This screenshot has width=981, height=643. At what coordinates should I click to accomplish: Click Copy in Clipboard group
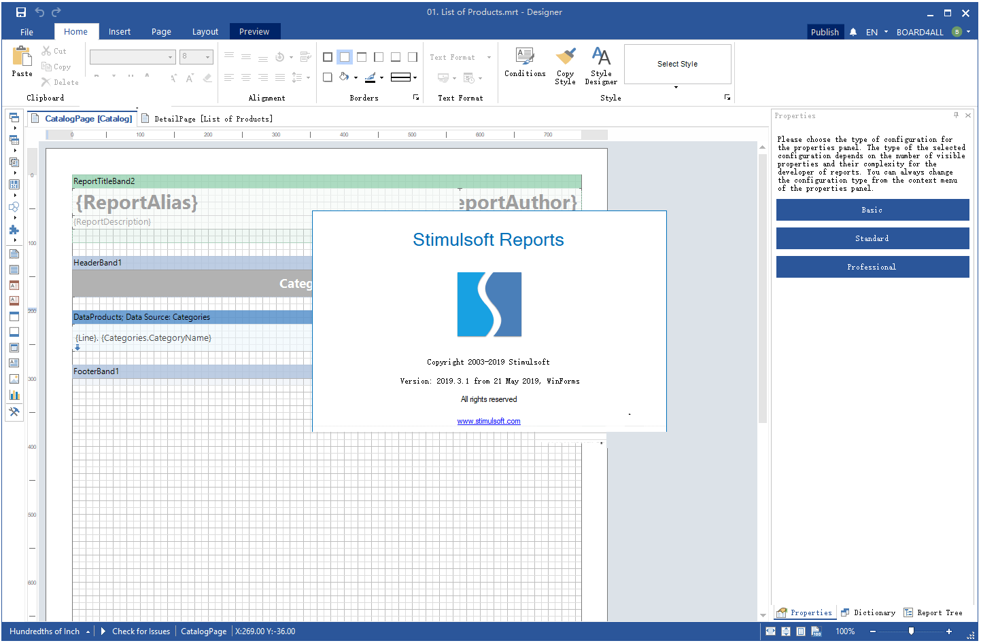[56, 67]
